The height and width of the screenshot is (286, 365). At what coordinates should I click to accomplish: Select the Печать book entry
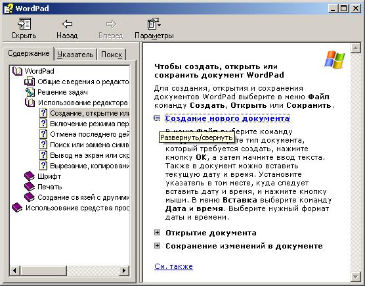pyautogui.click(x=50, y=187)
